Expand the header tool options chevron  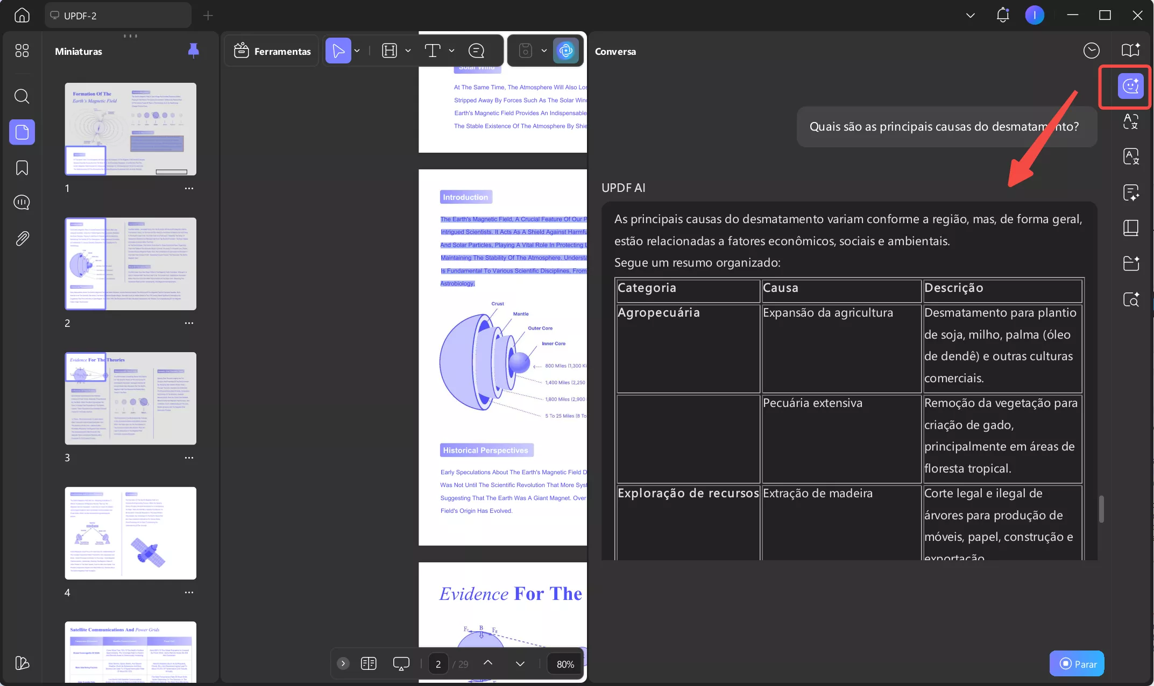[409, 50]
